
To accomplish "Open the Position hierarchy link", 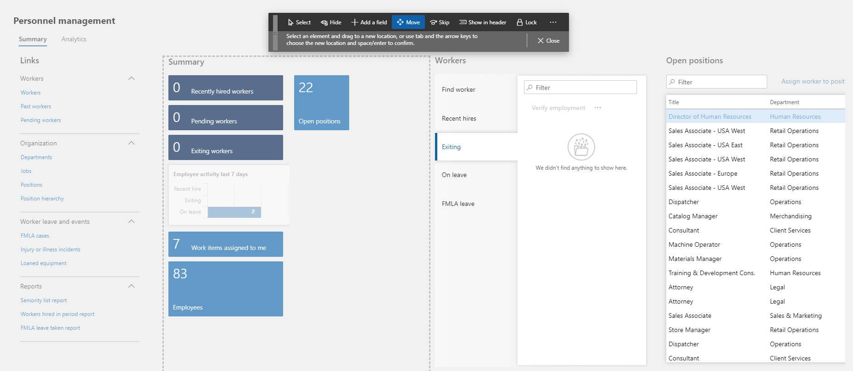I will pos(42,199).
